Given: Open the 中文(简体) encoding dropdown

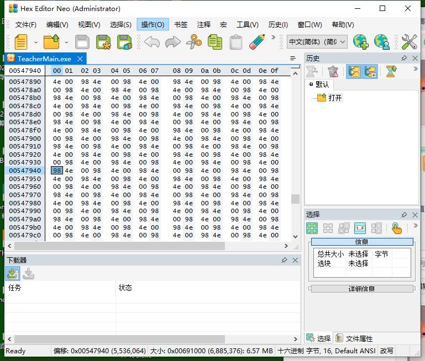Looking at the screenshot, I should (x=317, y=42).
